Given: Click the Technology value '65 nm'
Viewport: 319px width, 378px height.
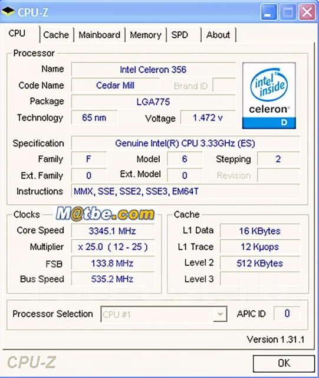Looking at the screenshot, I should pyautogui.click(x=94, y=118).
